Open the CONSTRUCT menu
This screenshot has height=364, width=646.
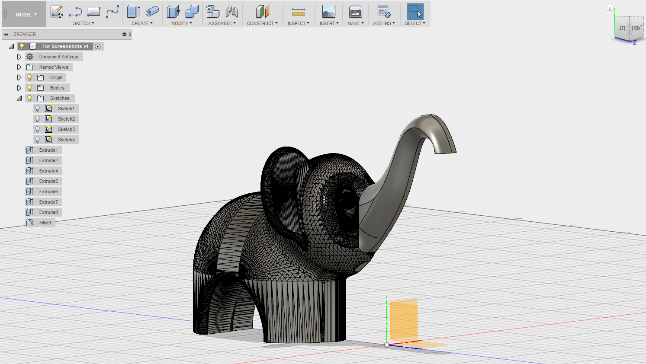pos(262,23)
